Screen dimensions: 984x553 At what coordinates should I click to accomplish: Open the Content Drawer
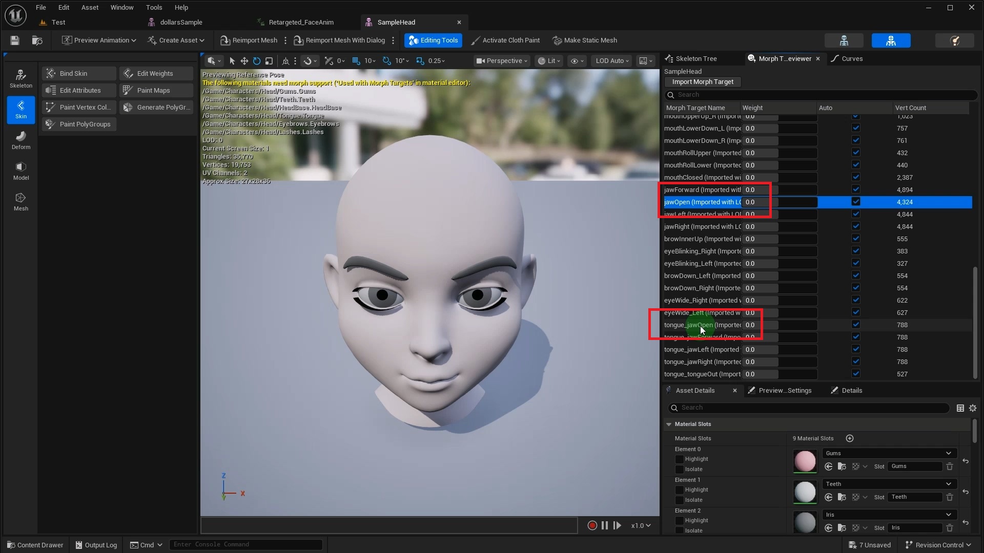35,545
